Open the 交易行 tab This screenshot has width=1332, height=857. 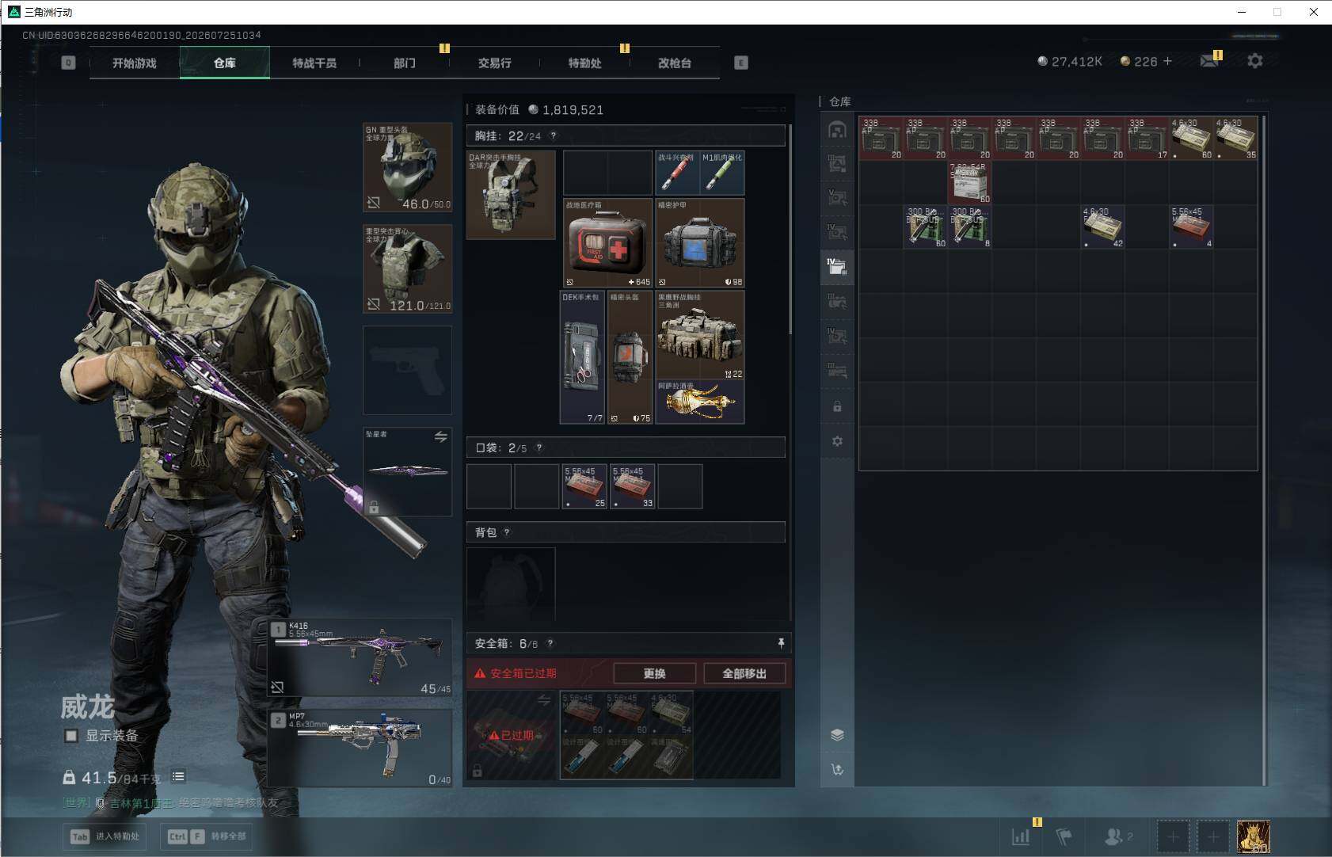494,63
